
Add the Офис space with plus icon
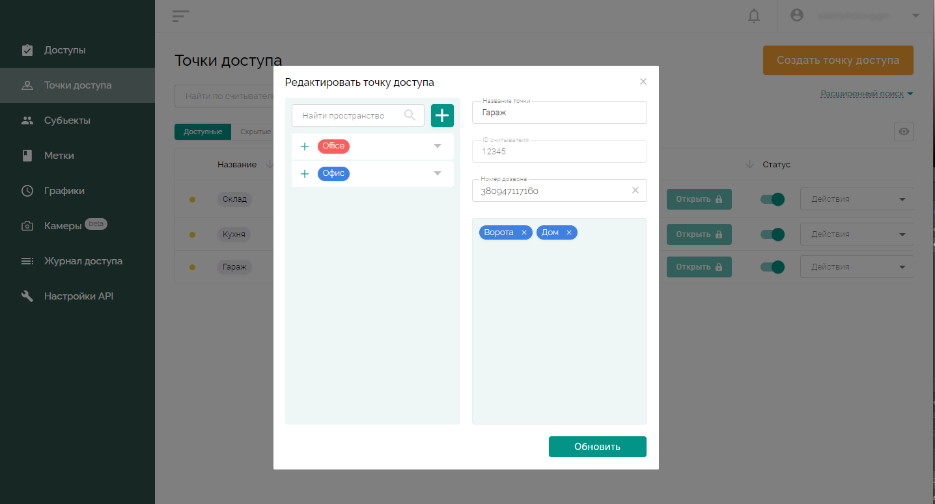(304, 174)
